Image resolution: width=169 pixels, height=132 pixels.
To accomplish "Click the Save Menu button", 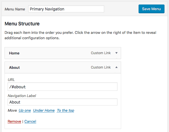I will click(x=152, y=9).
